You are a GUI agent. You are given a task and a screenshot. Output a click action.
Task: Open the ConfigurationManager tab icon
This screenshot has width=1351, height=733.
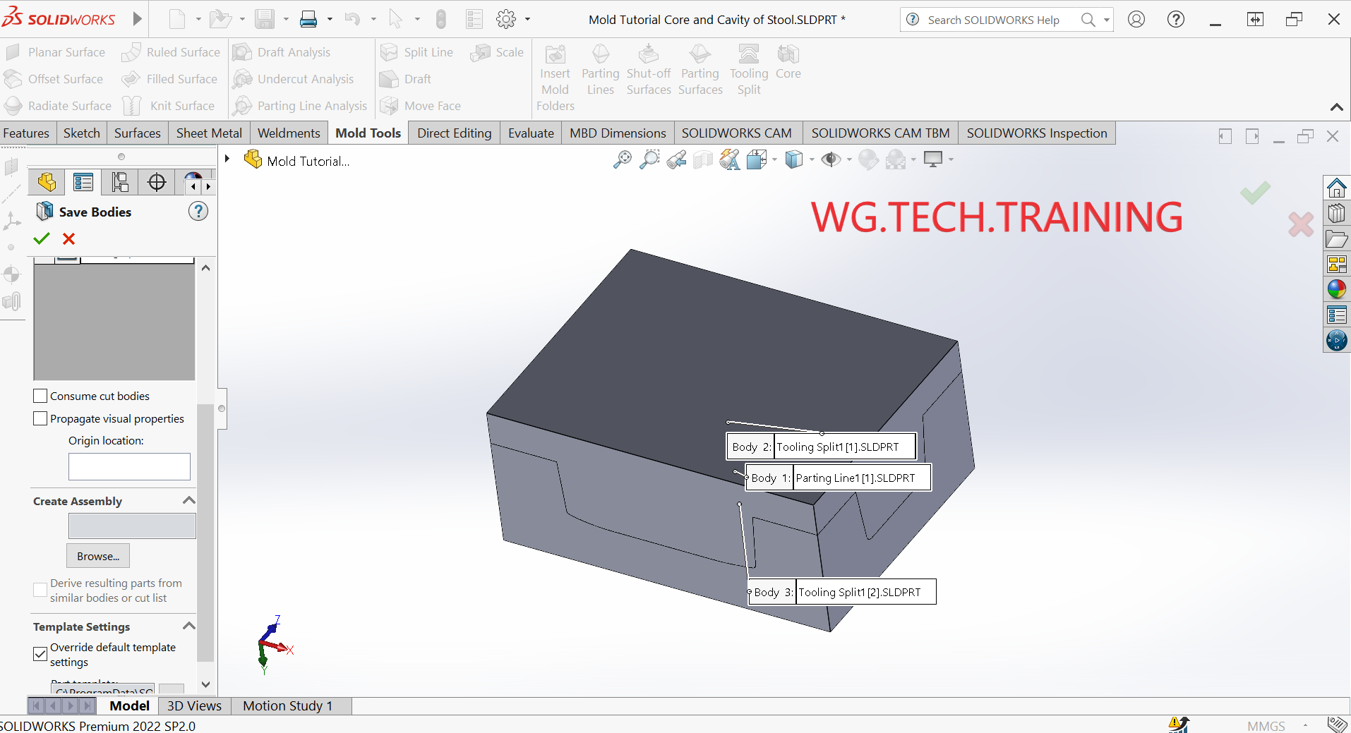pos(120,183)
